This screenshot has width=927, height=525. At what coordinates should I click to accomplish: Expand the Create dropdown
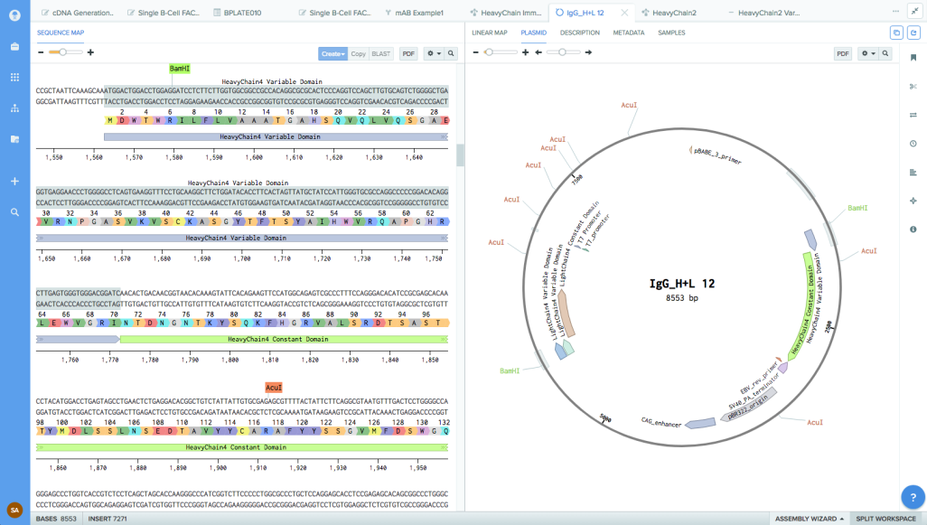click(x=332, y=53)
